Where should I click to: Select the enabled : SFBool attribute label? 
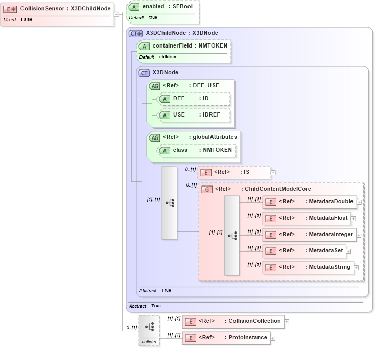168,7
